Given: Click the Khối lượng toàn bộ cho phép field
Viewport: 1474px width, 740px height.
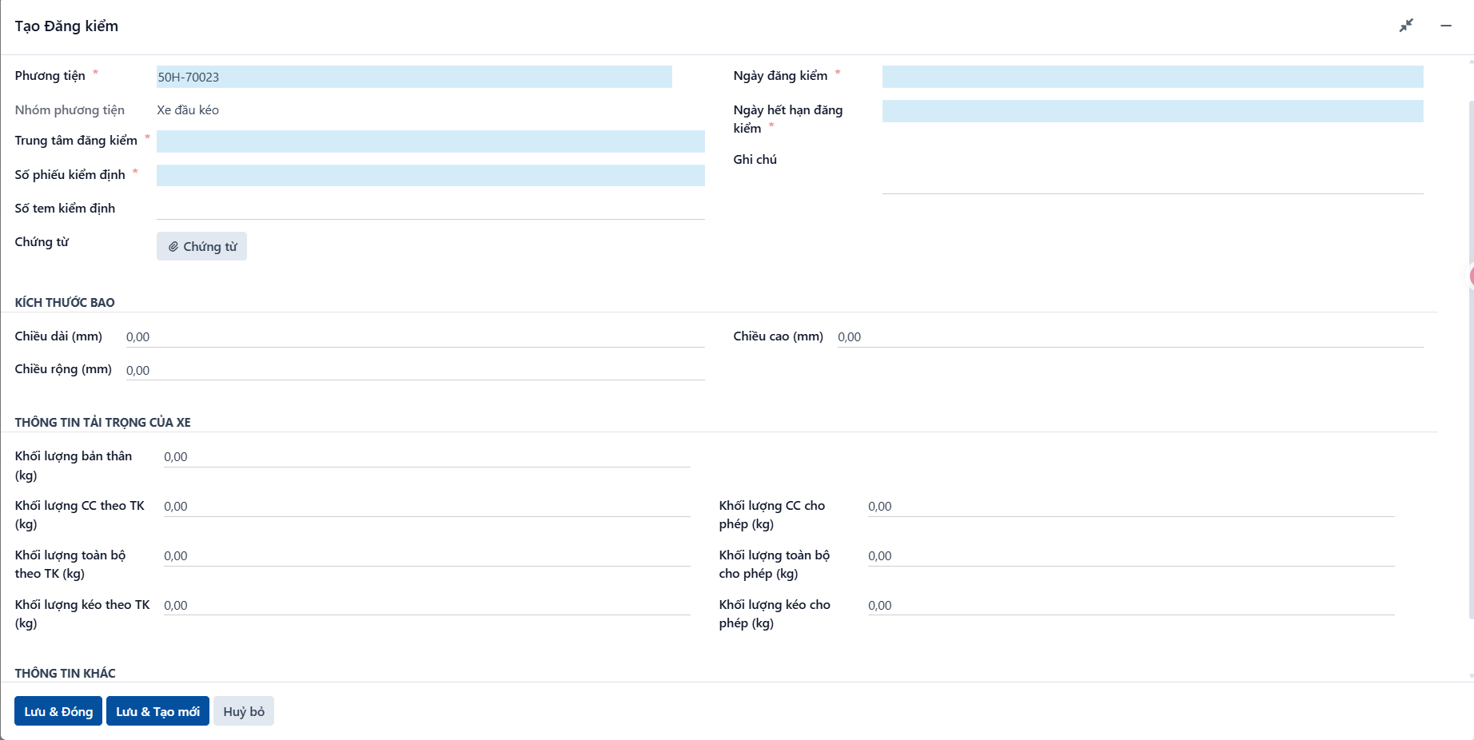Looking at the screenshot, I should click(1131, 555).
